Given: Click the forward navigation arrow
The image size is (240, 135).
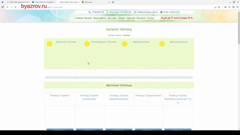Looking at the screenshot, I should coord(12,7).
